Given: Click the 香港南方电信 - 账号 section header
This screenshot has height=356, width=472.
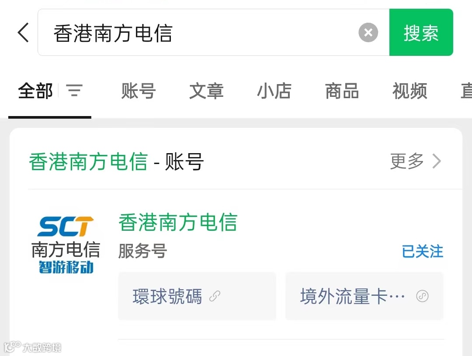Looking at the screenshot, I should click(x=117, y=161).
